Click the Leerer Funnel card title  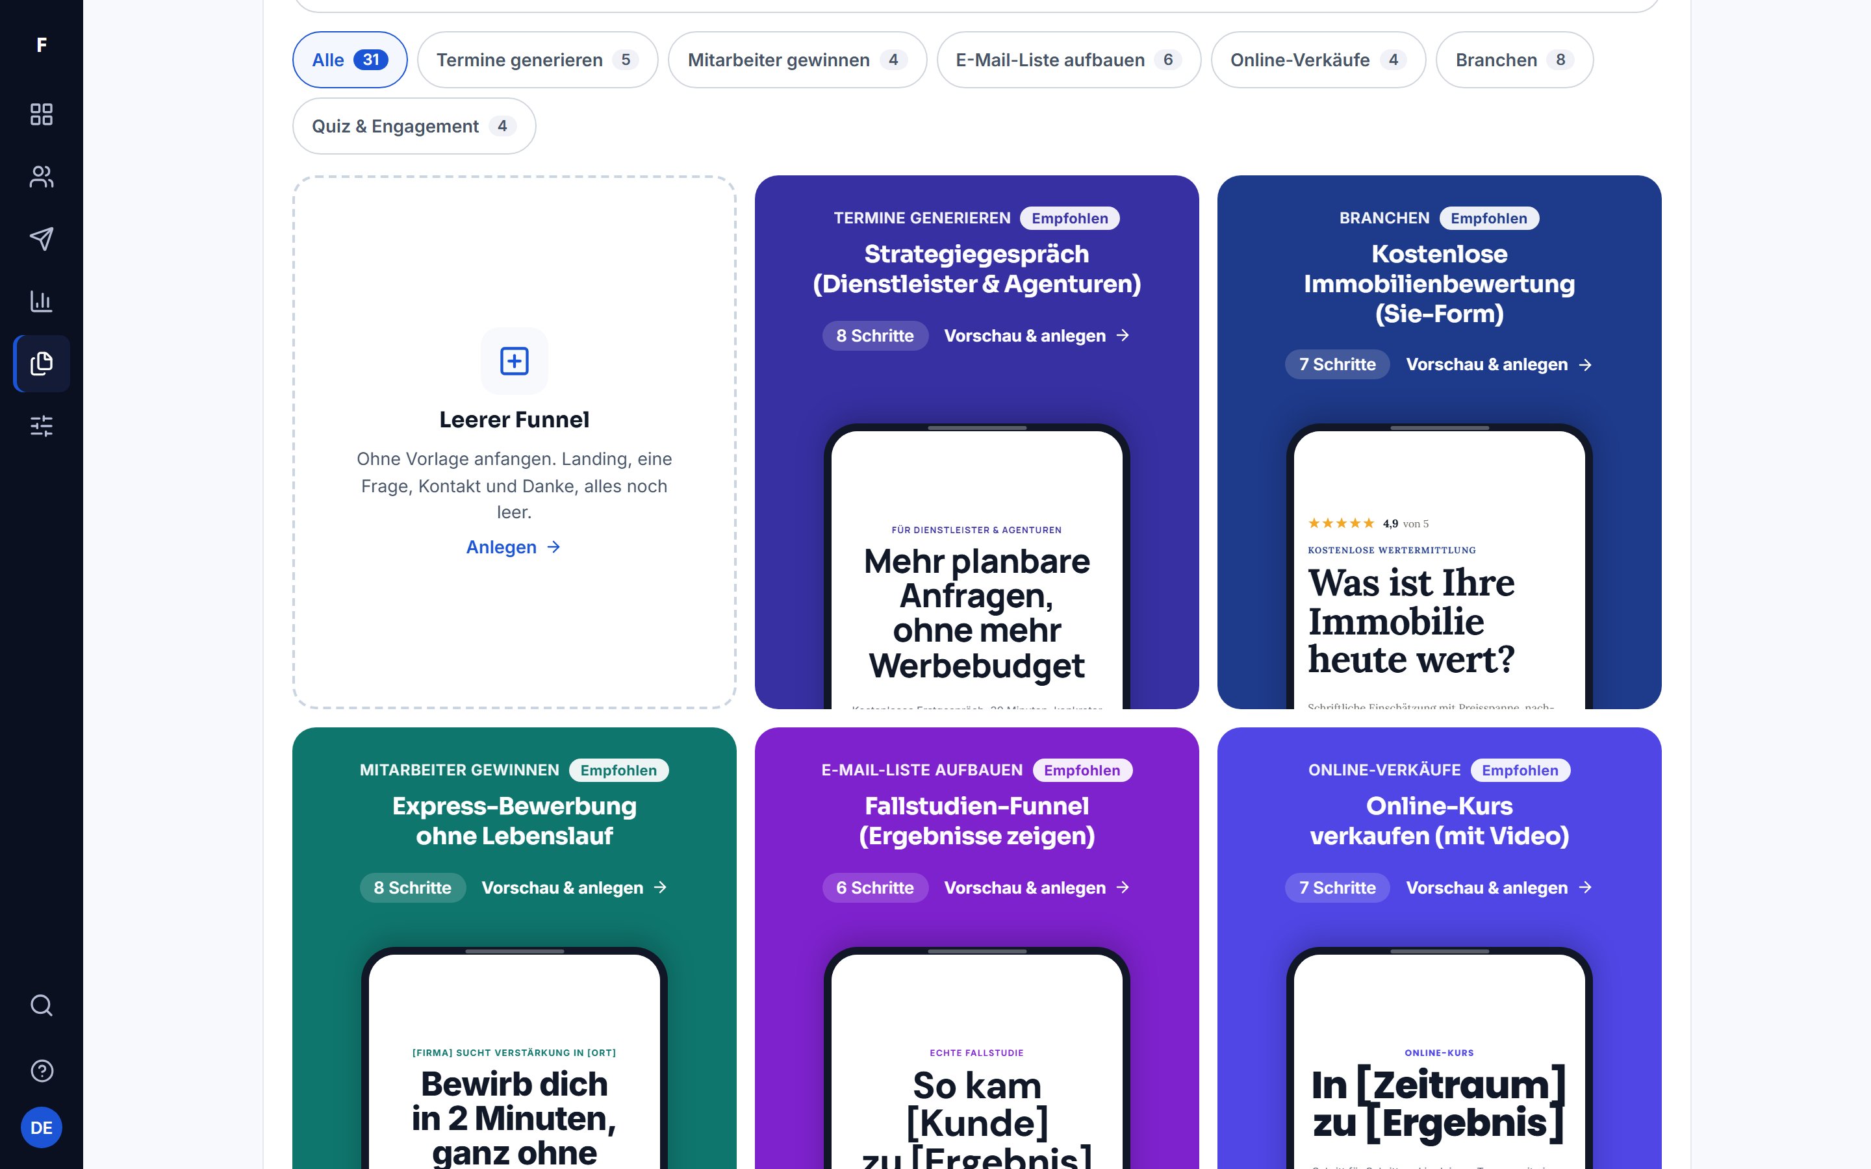point(514,420)
